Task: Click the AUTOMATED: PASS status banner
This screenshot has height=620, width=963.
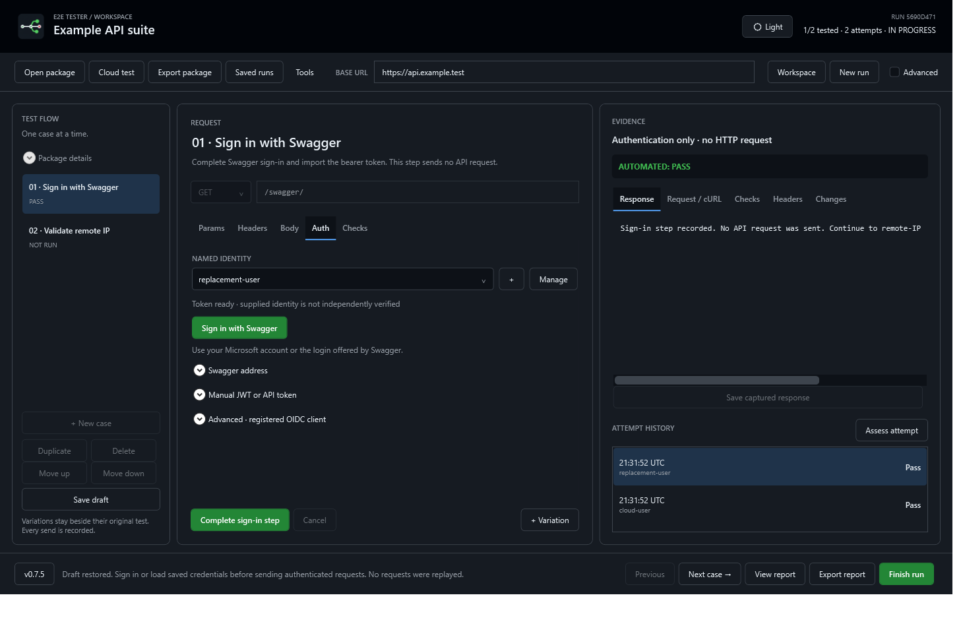Action: point(770,167)
